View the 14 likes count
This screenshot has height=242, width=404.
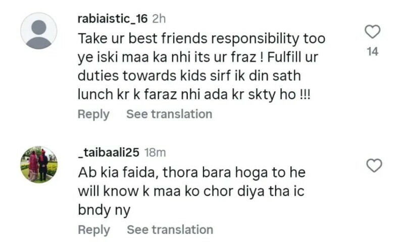373,51
